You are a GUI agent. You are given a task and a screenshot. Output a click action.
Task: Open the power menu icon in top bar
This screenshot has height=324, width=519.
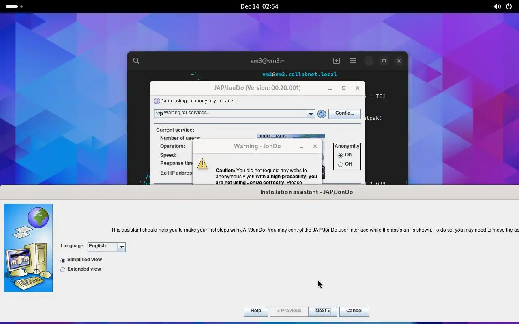509,6
